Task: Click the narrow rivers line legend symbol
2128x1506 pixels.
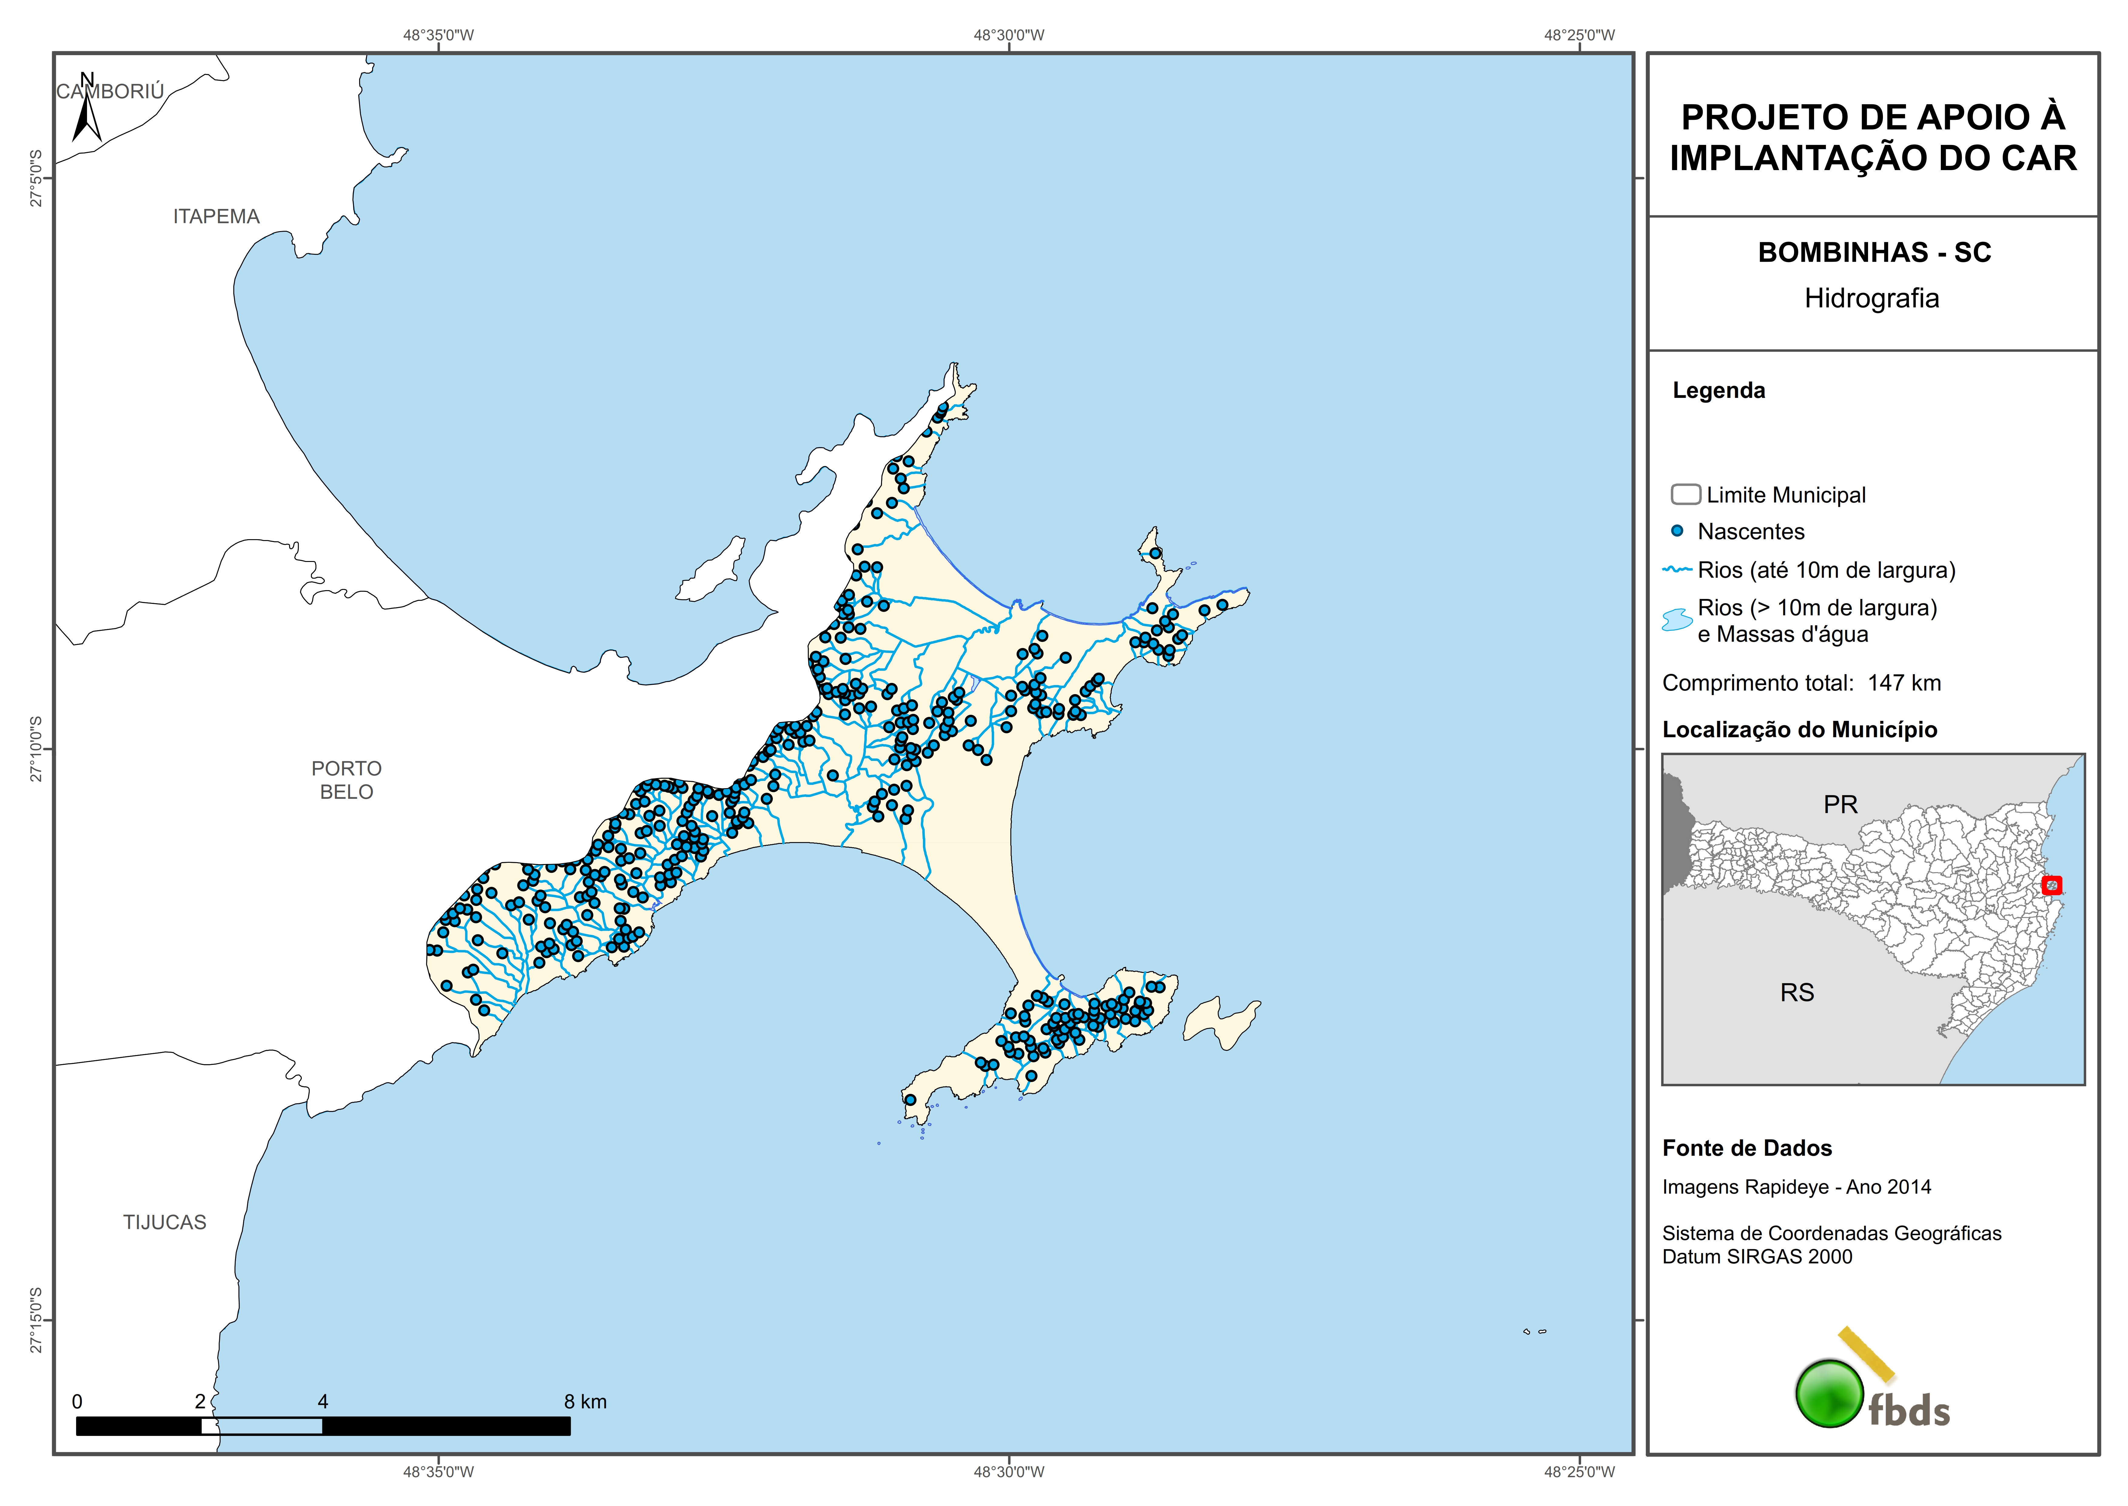Action: pos(1677,570)
